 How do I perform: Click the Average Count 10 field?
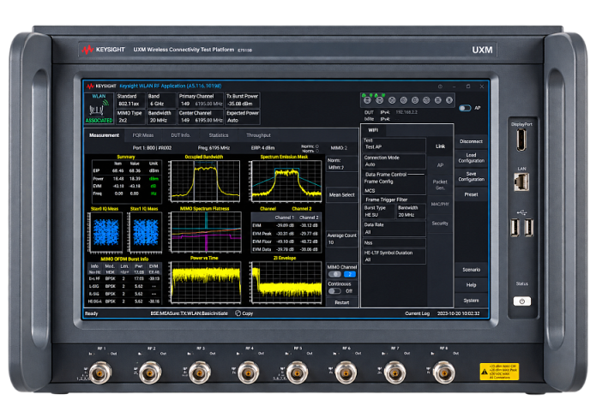click(341, 239)
